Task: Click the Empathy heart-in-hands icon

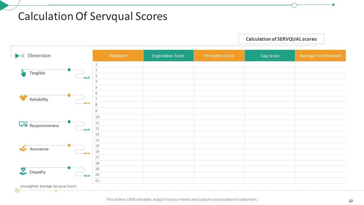Action: point(23,171)
